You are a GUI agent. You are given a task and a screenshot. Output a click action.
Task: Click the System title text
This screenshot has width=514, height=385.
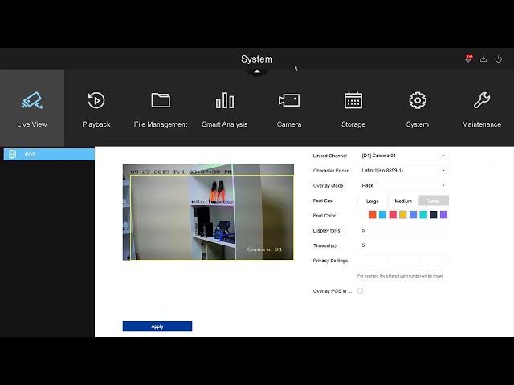point(257,59)
